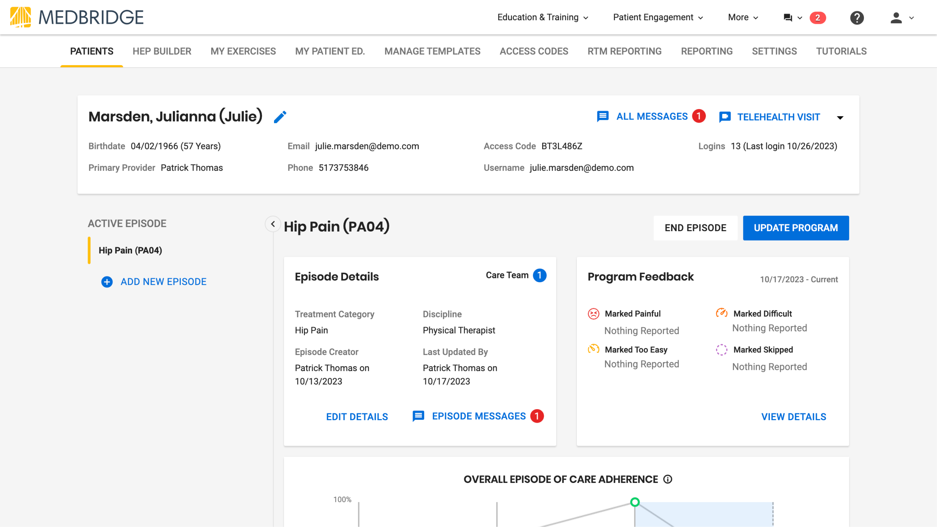Open the Settings tab
937x527 pixels.
(774, 51)
